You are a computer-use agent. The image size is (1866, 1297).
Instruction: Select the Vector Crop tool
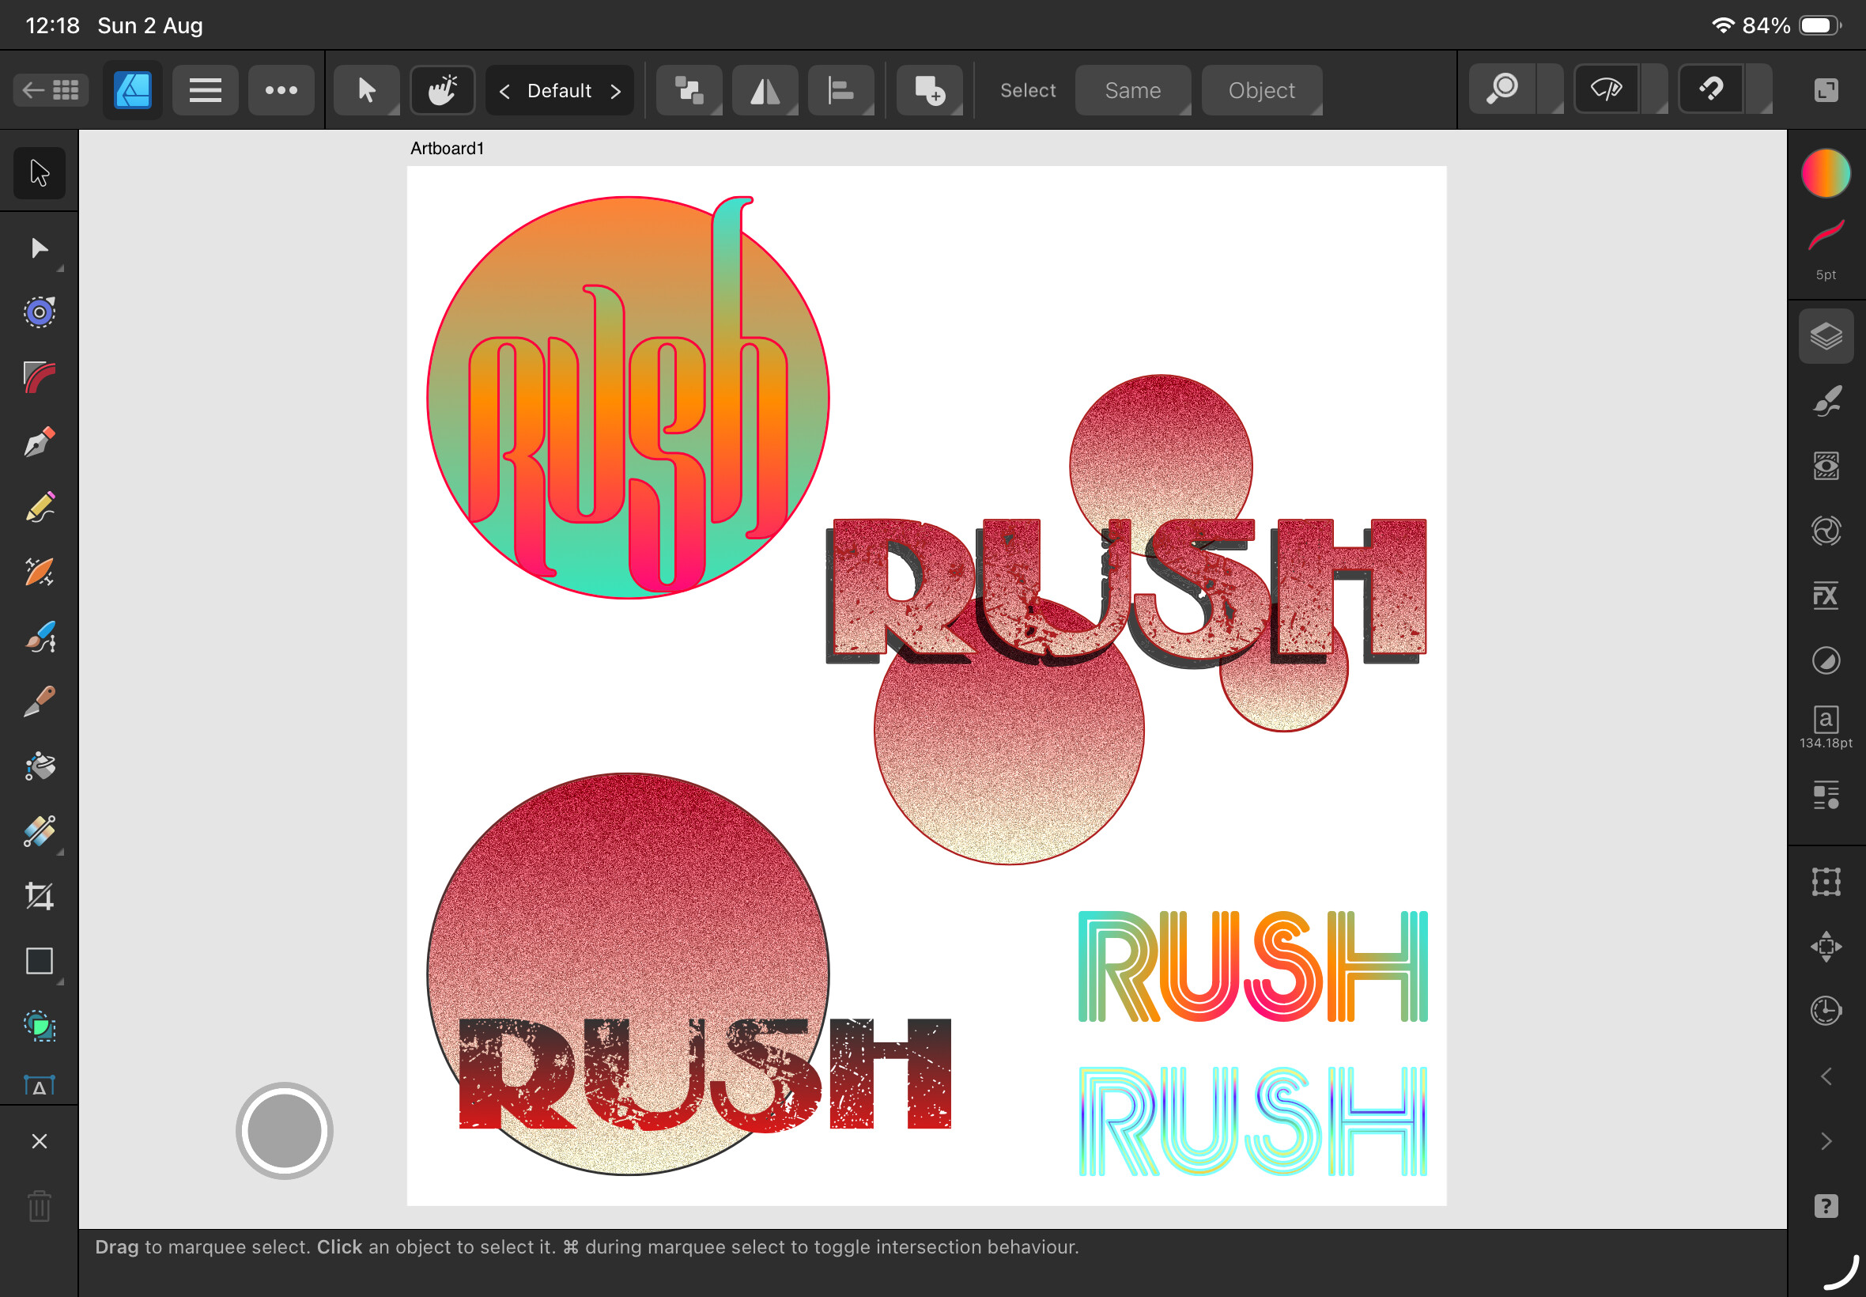click(x=39, y=896)
